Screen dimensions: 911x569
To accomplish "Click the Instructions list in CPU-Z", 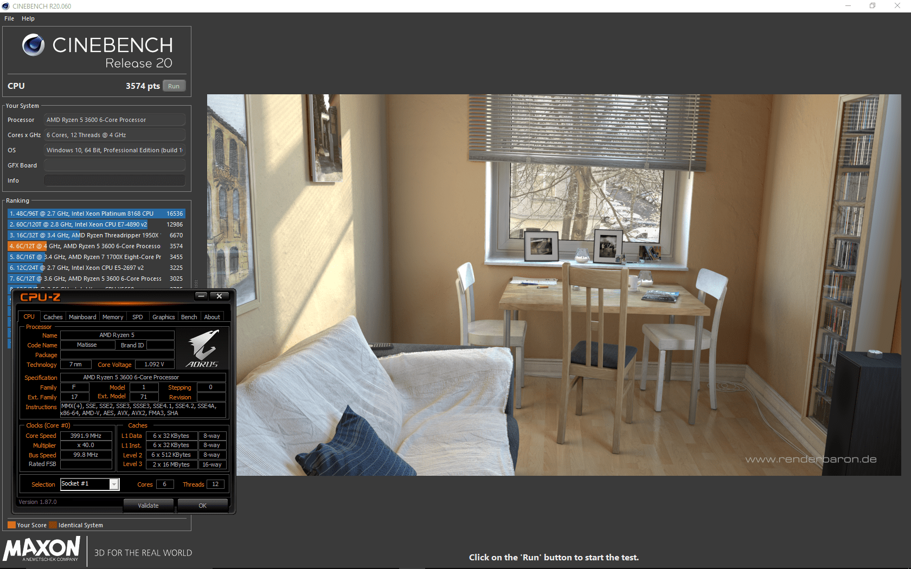I will [143, 410].
